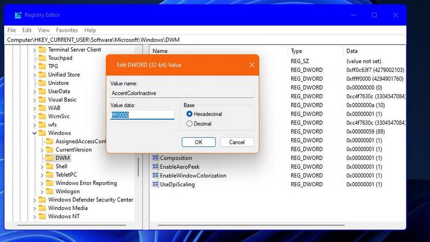Viewport: 430px width, 242px height.
Task: Expand the Terminal Server Client key
Action: (x=34, y=50)
